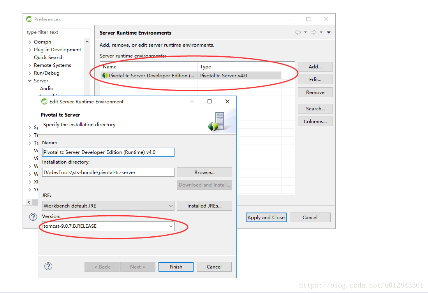The image size is (428, 293).
Task: Click the Edit... button
Action: (x=315, y=80)
